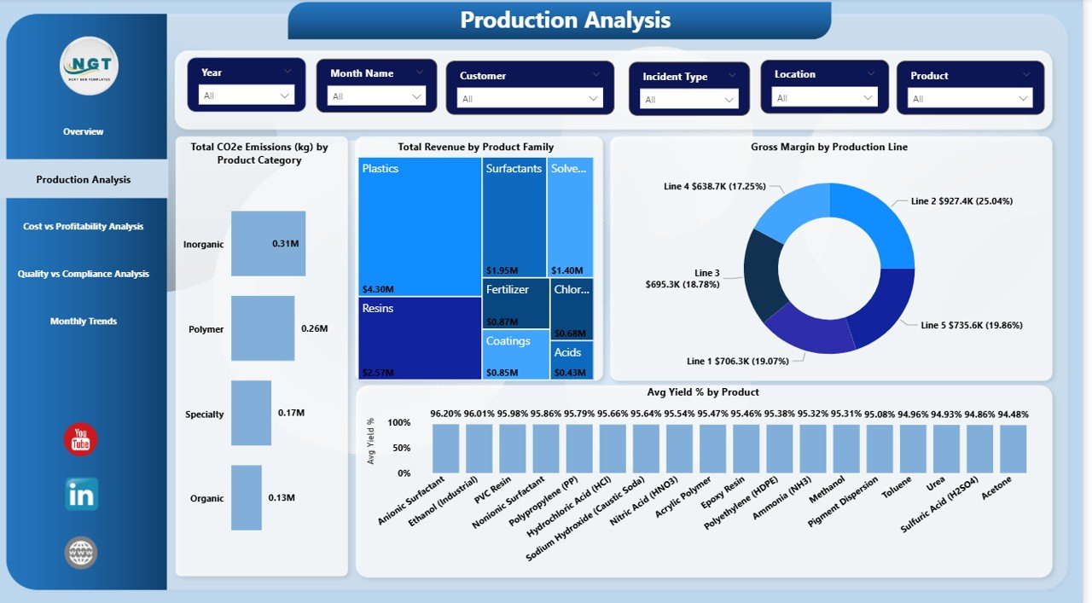Viewport: 1092px width, 603px height.
Task: Switch to Cost vs Profitability Analysis
Action: (x=83, y=227)
